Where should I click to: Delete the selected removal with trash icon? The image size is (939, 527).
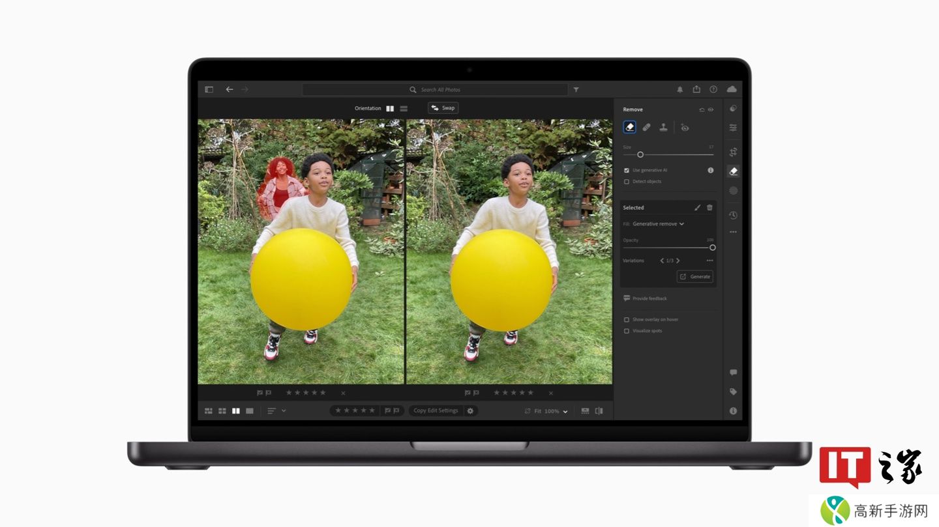point(709,208)
